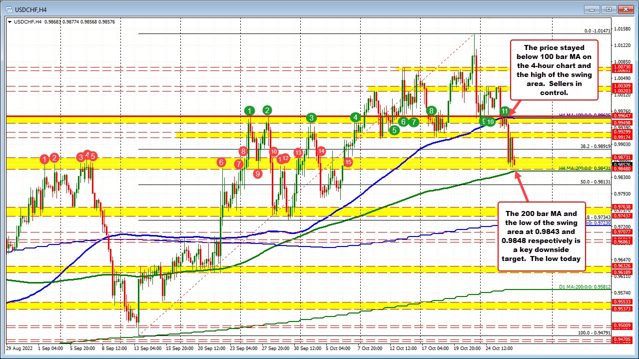The width and height of the screenshot is (639, 359).
Task: Click red circle marker numbered 15
Action: click(x=348, y=162)
